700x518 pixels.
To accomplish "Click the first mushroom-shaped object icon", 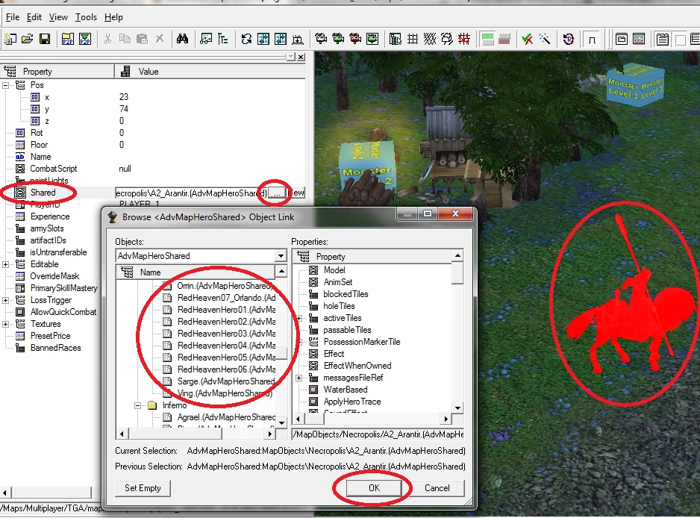I will [x=321, y=40].
